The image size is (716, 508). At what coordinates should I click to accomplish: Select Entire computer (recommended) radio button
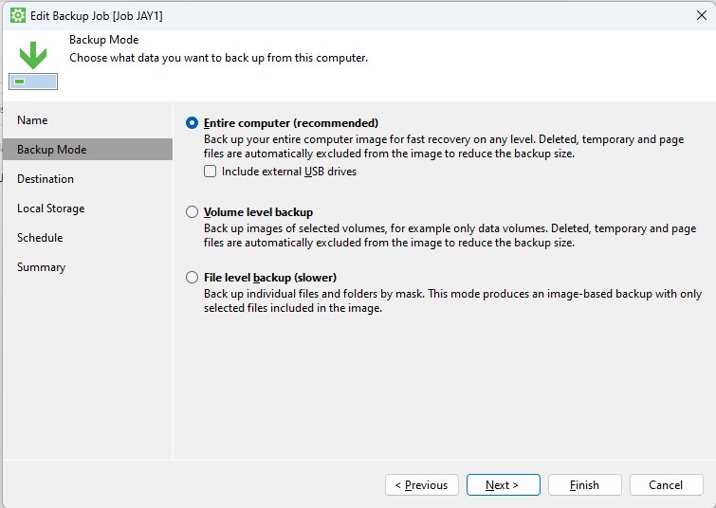(193, 123)
